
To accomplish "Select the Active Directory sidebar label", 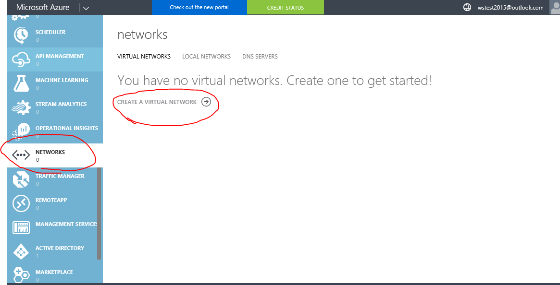I will coord(60,248).
